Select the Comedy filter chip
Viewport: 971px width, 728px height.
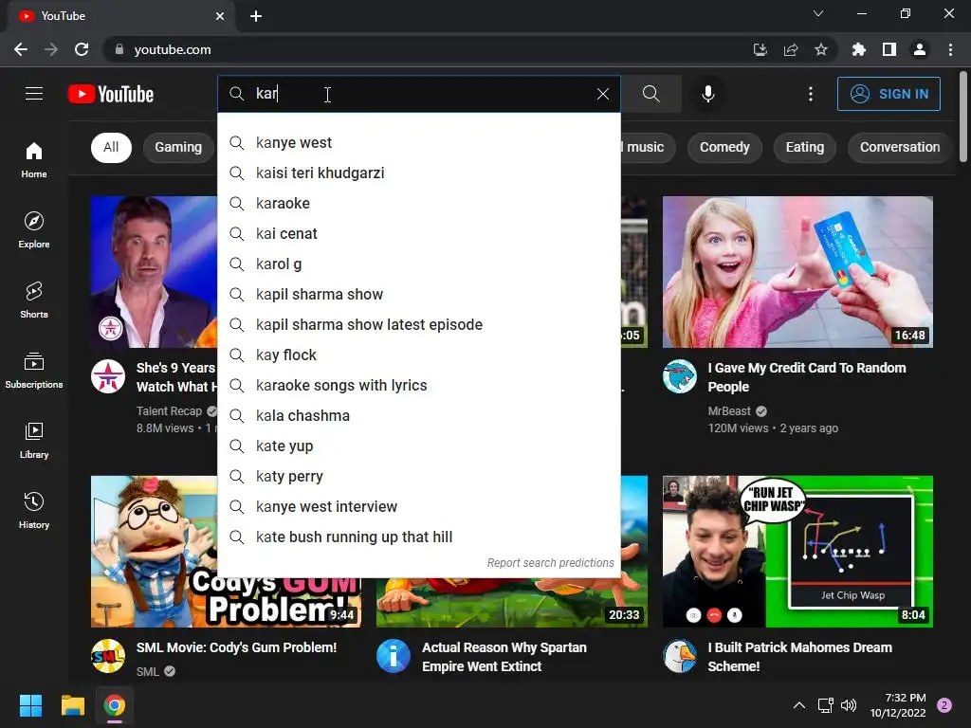(724, 147)
